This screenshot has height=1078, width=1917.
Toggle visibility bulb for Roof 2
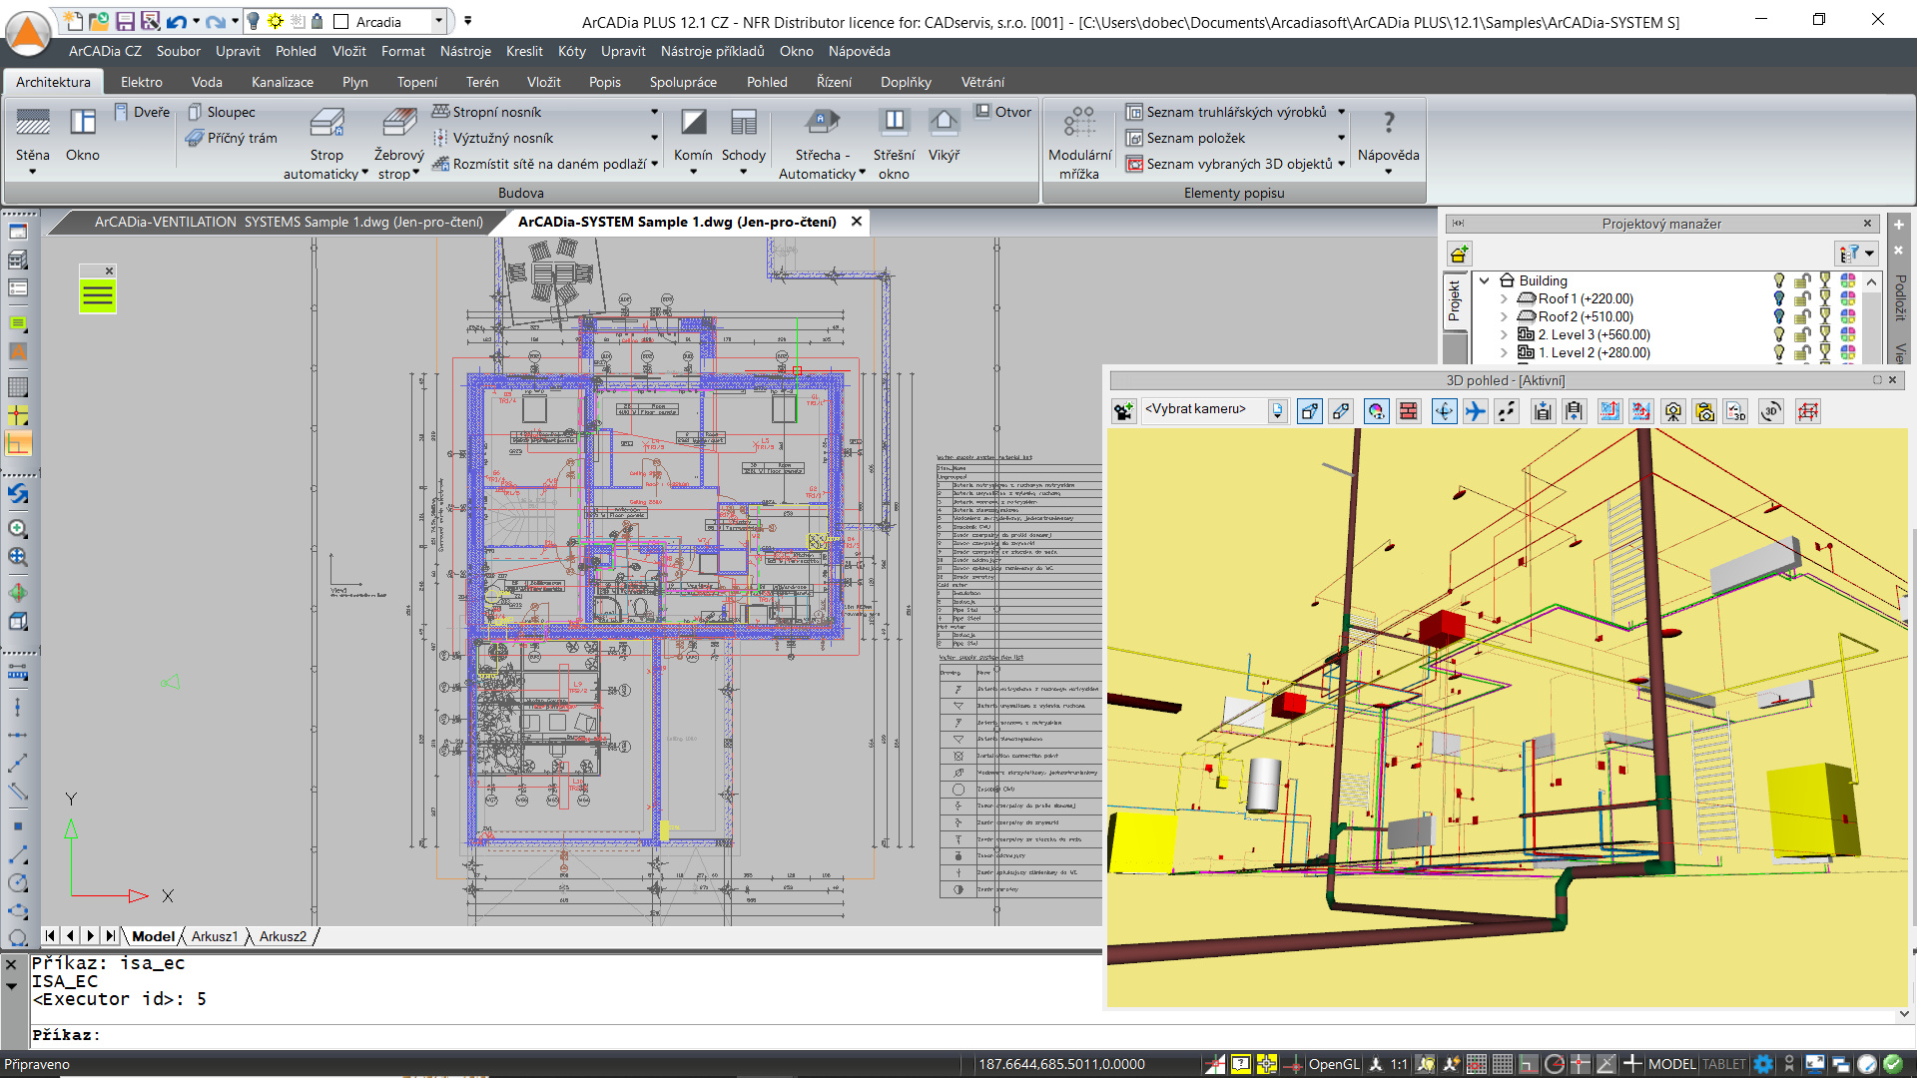pos(1778,316)
